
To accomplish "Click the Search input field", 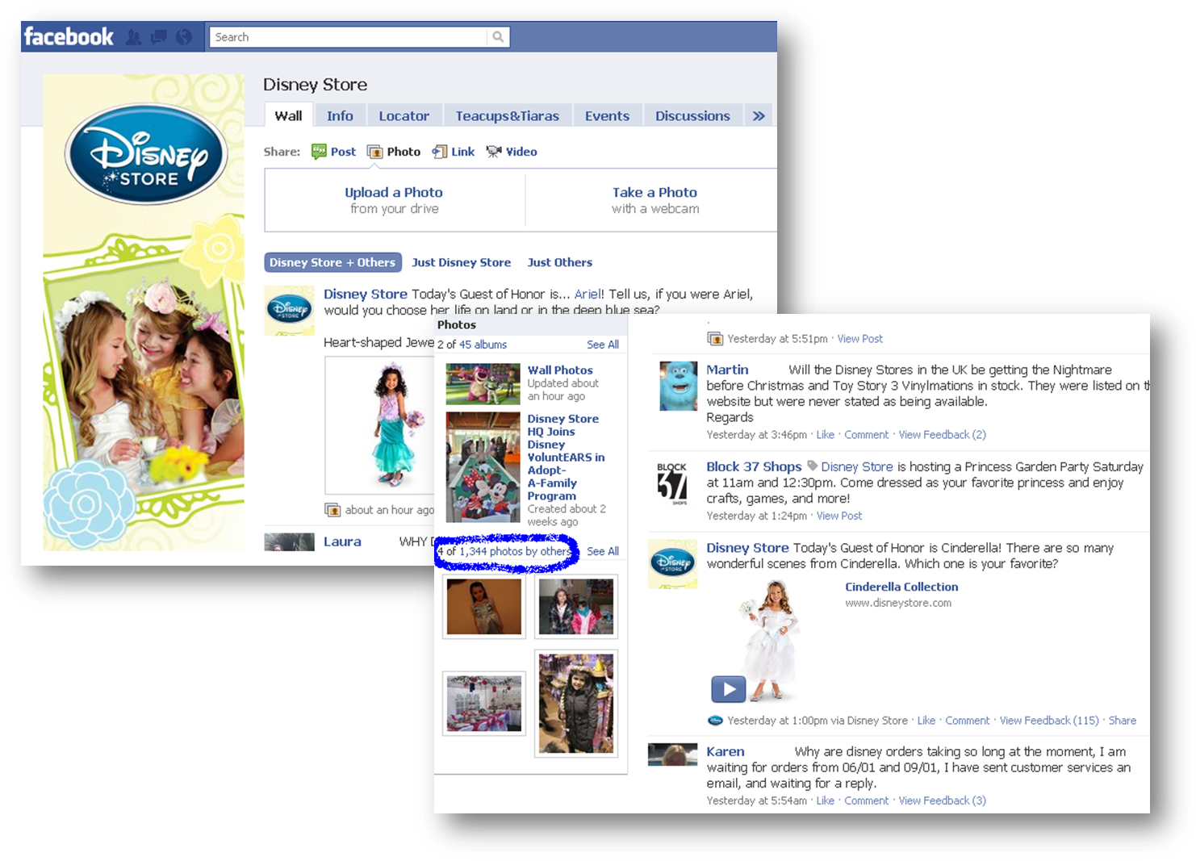I will click(x=349, y=37).
